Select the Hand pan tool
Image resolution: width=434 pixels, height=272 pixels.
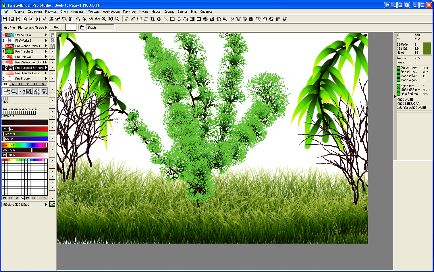click(265, 19)
